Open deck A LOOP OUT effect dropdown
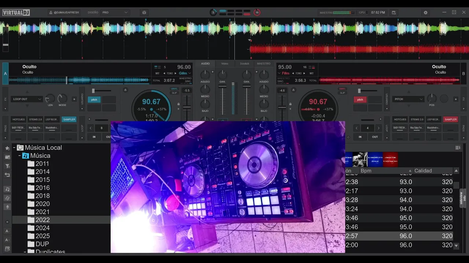Image resolution: width=469 pixels, height=263 pixels. (x=27, y=99)
